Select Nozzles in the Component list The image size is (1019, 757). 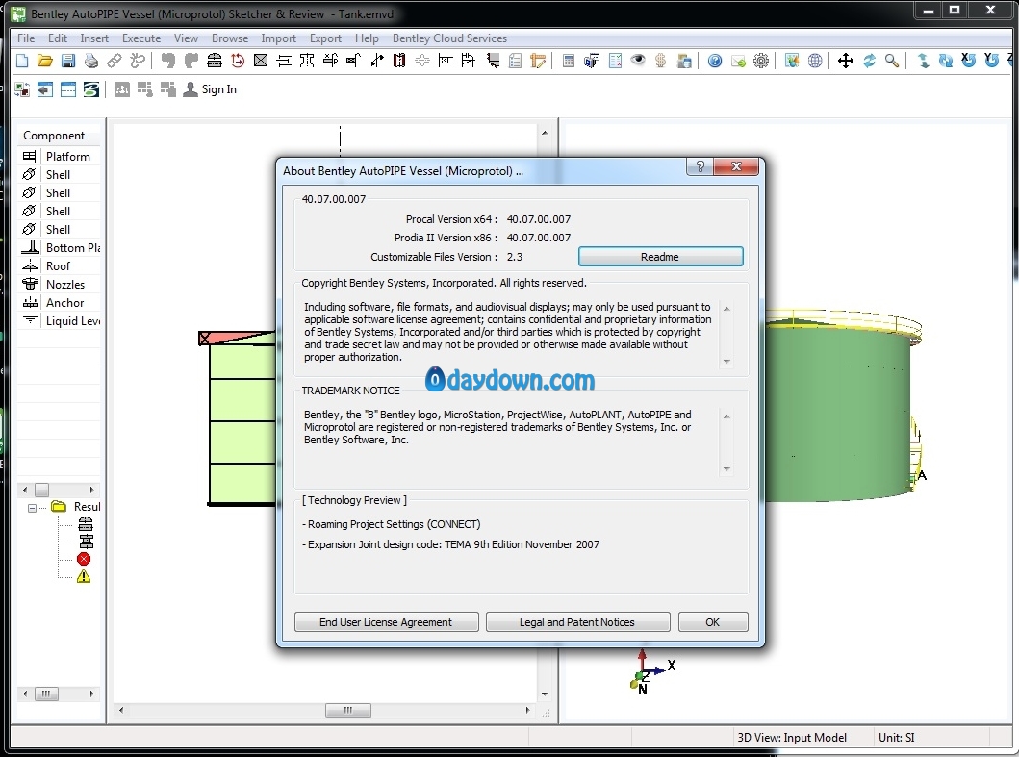click(60, 284)
